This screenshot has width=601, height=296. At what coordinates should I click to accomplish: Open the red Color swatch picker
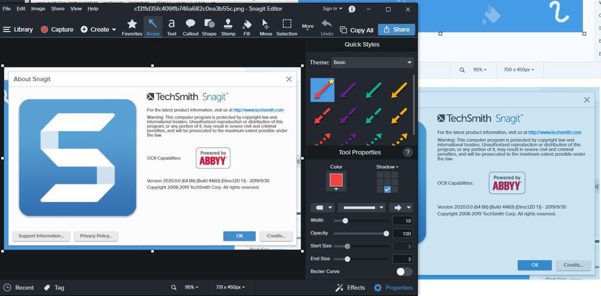tap(336, 181)
